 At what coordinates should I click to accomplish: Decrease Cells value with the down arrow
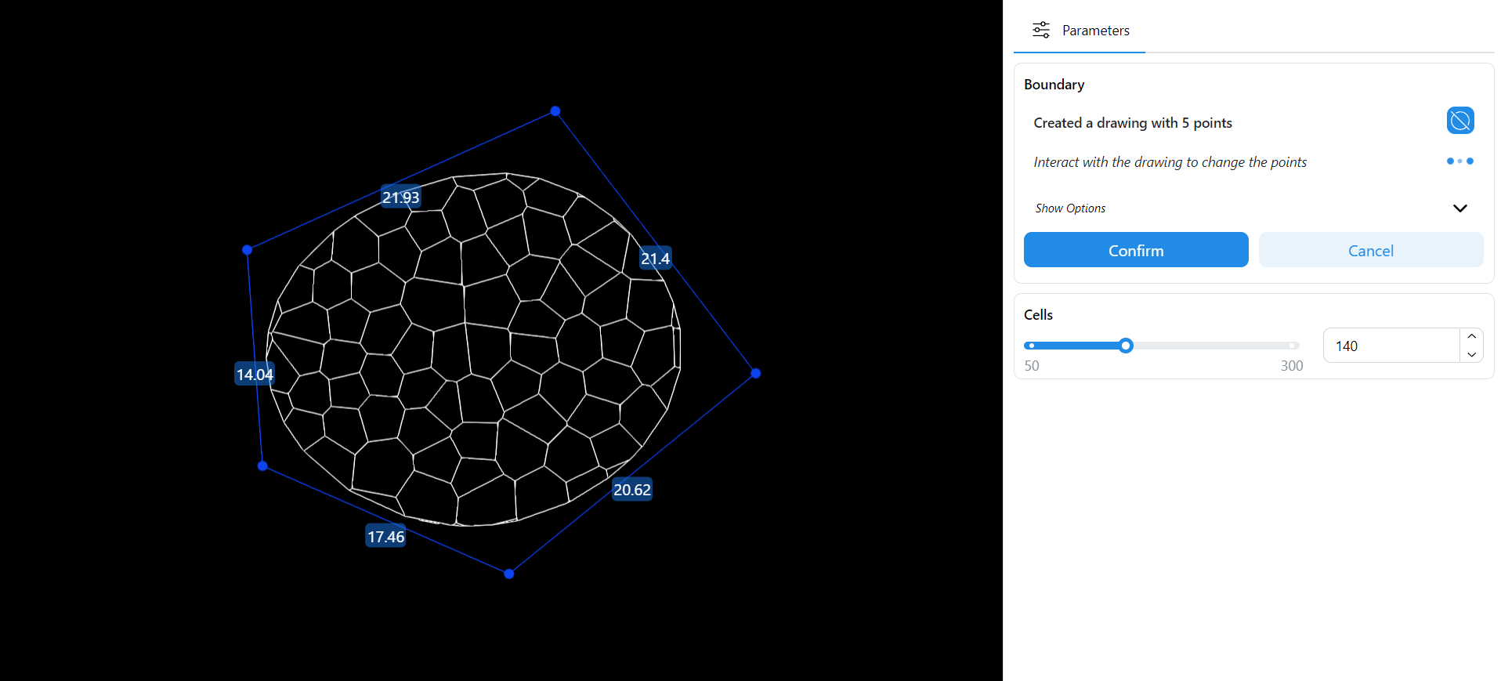1471,355
